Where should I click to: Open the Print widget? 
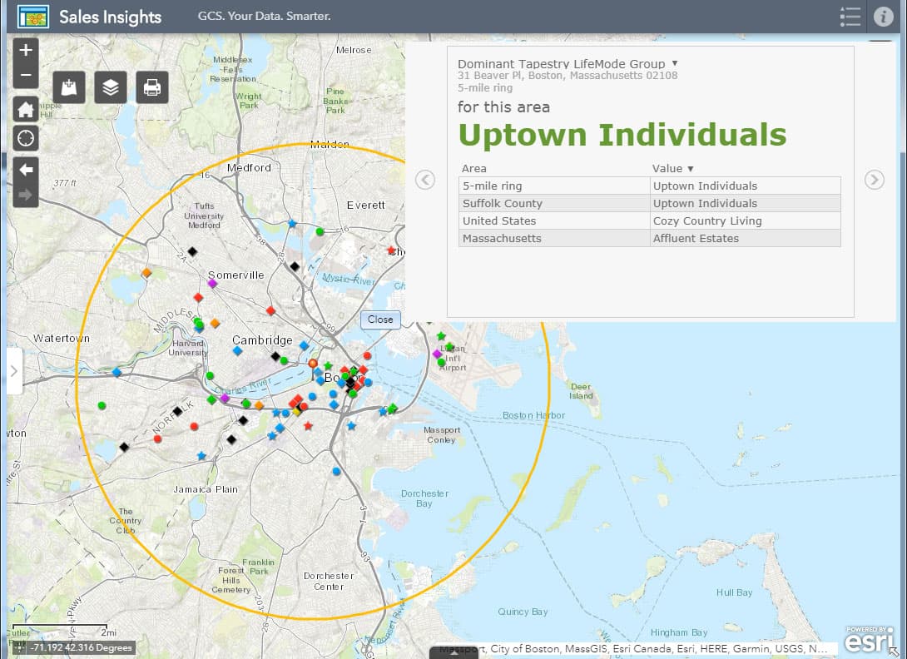(x=152, y=87)
